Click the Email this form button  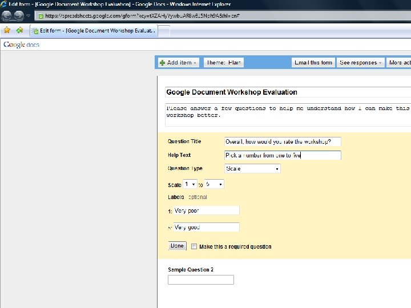pos(313,63)
